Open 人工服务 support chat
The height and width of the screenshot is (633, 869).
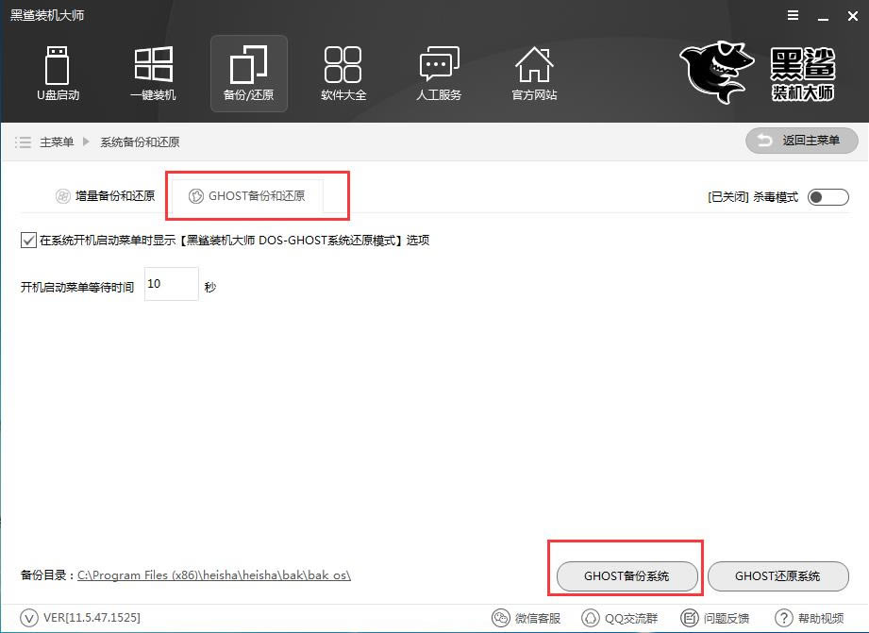(439, 74)
